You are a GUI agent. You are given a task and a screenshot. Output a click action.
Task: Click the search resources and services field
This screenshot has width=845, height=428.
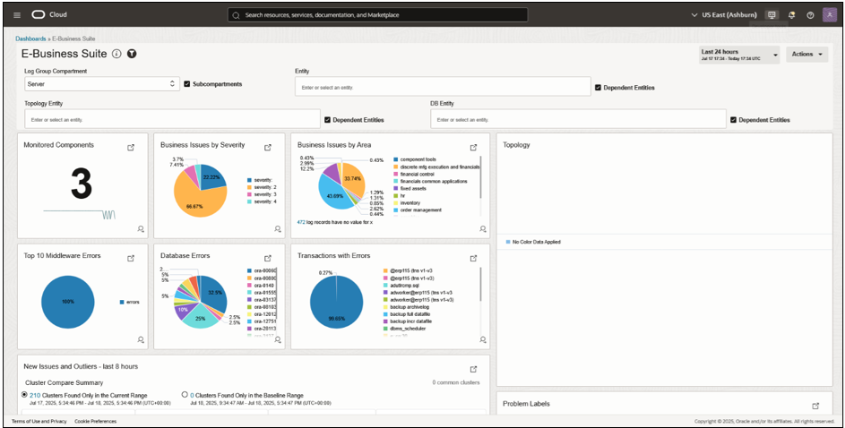point(378,15)
